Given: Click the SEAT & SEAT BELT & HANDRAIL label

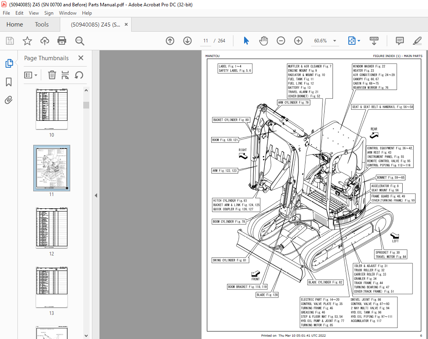Looking at the screenshot, I should click(383, 107).
